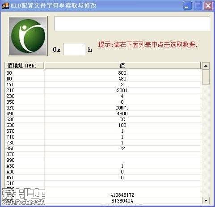Click the maximize window button
The width and height of the screenshot is (215, 207).
pos(198,6)
